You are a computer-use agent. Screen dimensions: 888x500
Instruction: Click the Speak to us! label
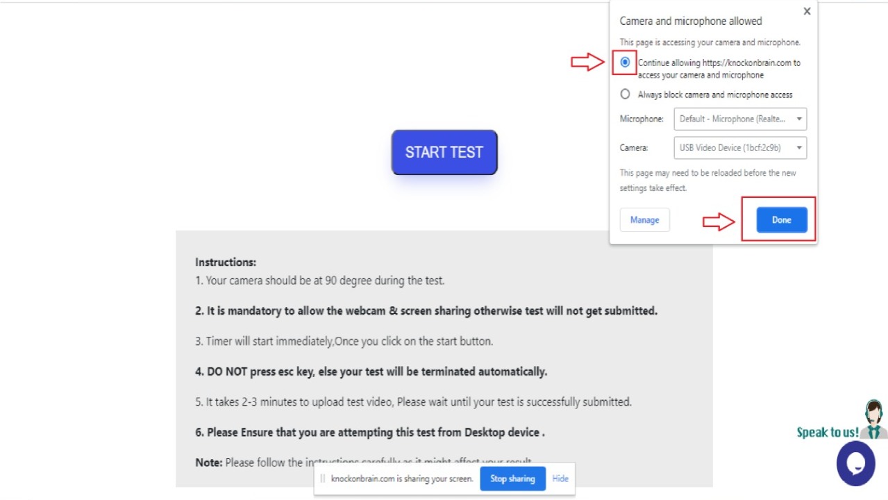828,433
